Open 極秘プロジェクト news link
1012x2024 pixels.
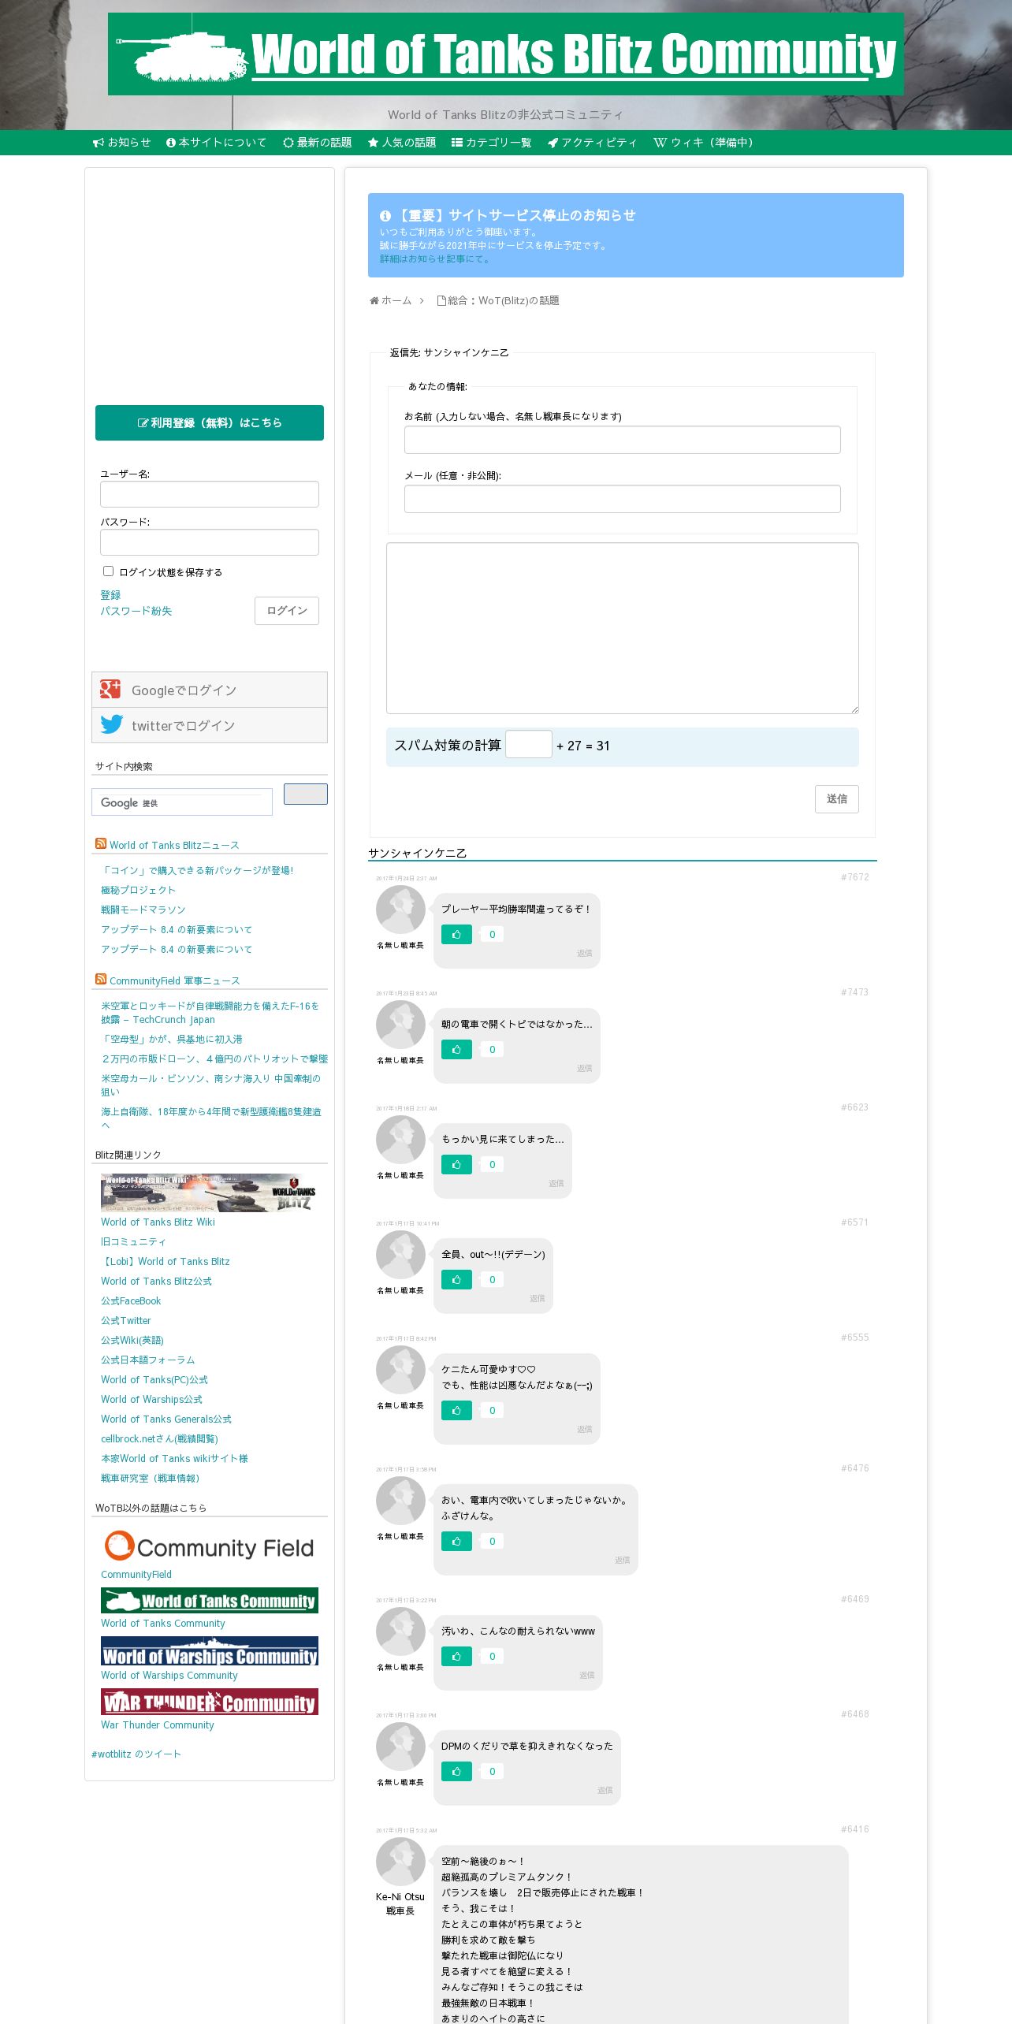click(138, 890)
